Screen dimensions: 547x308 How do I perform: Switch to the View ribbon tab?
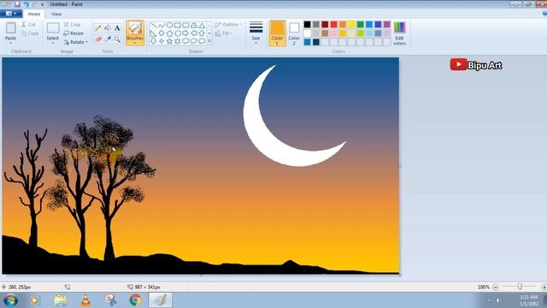pos(56,14)
